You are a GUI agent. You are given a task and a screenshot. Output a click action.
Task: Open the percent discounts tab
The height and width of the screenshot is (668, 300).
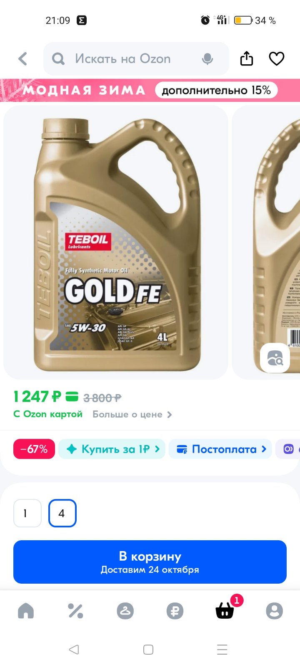(75, 611)
